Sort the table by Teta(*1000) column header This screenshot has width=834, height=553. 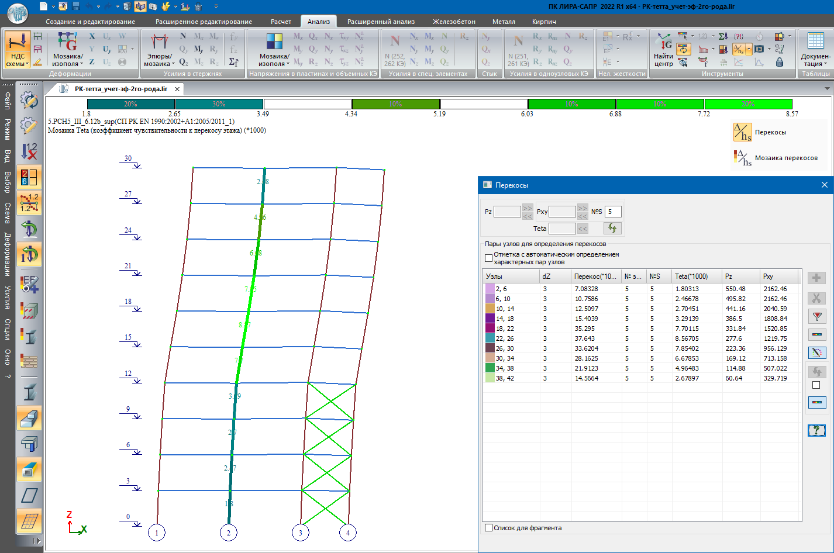pos(691,276)
